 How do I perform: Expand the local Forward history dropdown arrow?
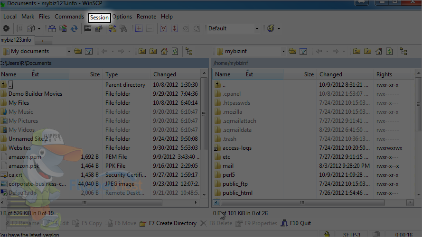click(x=129, y=51)
